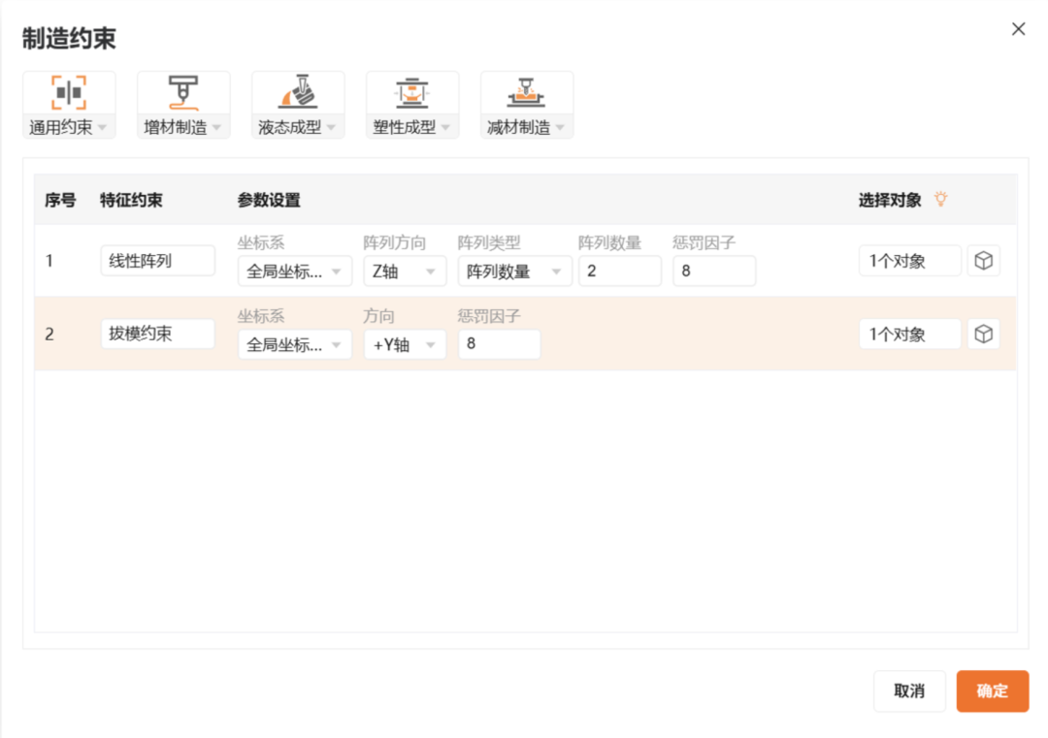Open the 阵列方向 Z轴 dropdown
Screen dimensions: 1048x738
click(x=405, y=272)
